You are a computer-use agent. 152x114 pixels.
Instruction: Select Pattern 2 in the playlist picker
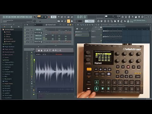click(82, 35)
